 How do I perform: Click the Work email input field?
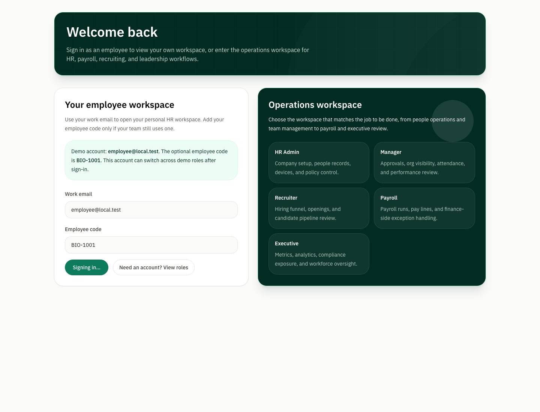pos(151,210)
